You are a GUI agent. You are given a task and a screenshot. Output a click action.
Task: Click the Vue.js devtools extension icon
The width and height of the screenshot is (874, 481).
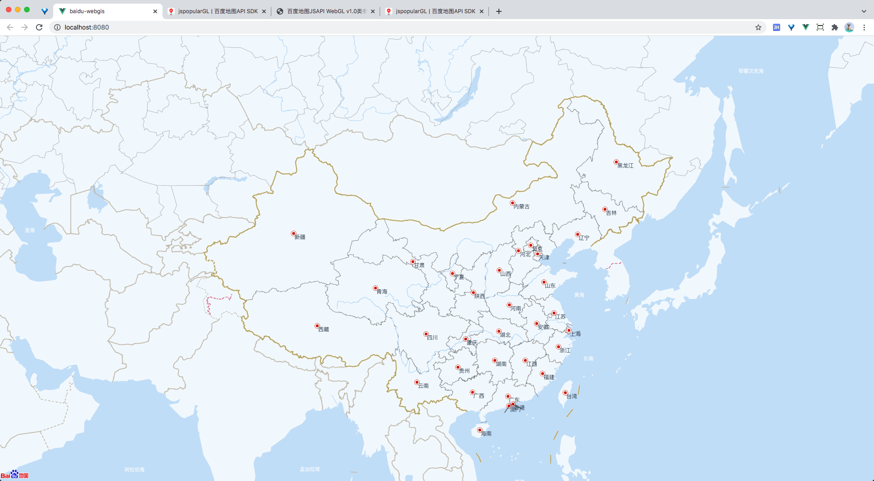(806, 27)
